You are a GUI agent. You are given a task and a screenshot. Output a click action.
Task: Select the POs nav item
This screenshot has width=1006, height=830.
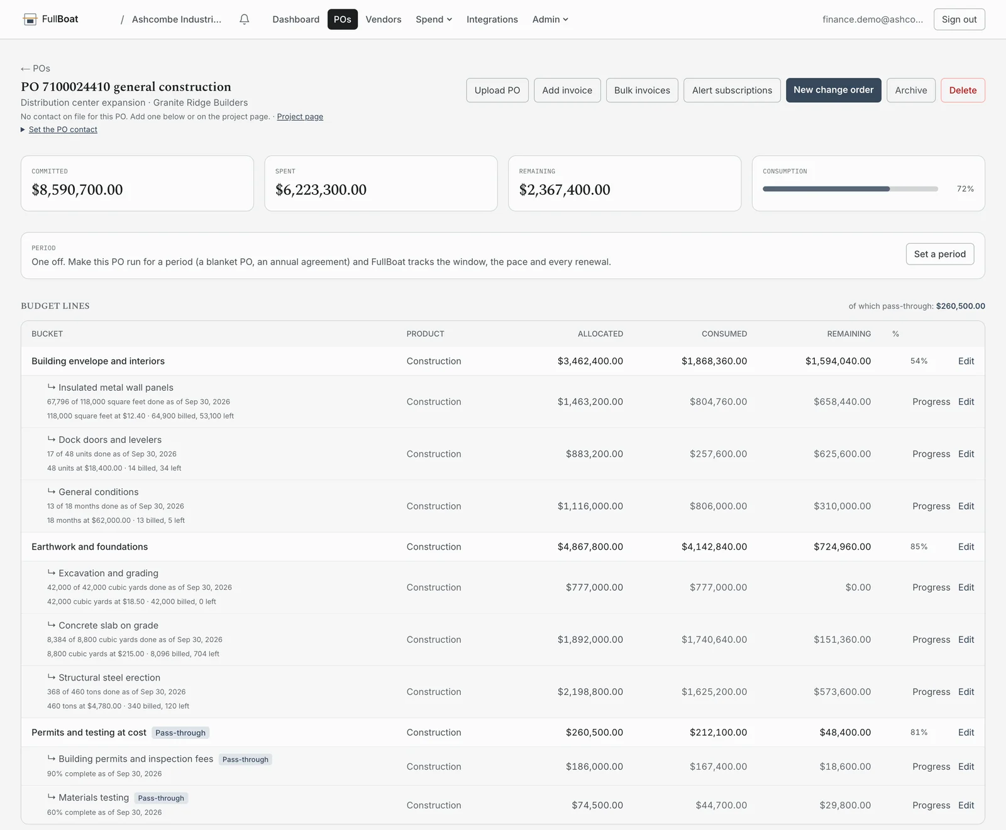pyautogui.click(x=343, y=19)
